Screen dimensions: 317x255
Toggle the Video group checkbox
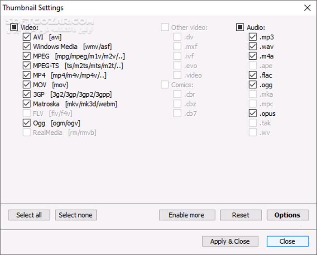(14, 28)
